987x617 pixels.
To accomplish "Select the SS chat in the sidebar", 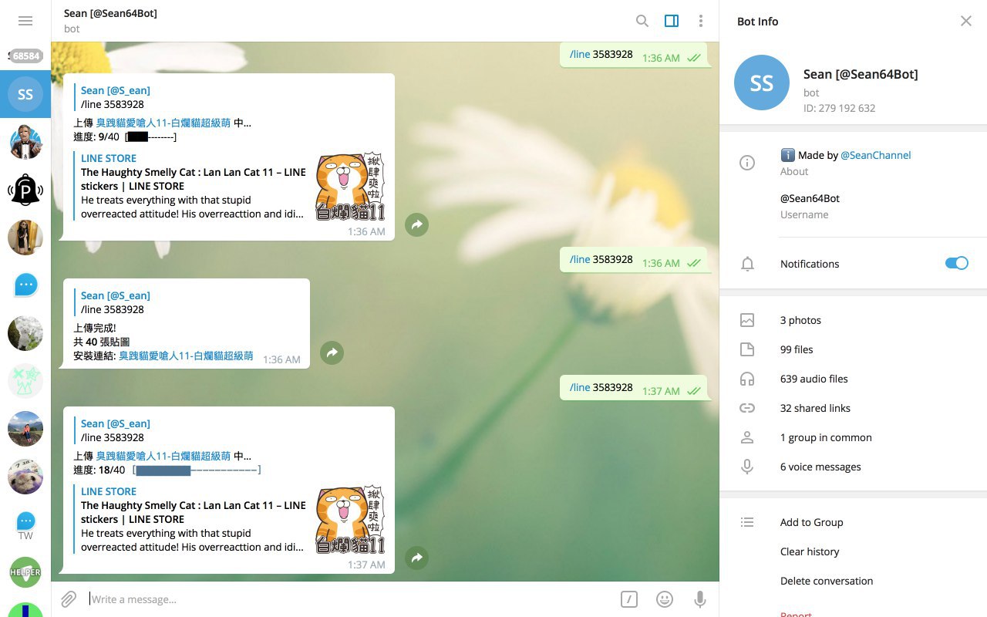I will [x=25, y=94].
